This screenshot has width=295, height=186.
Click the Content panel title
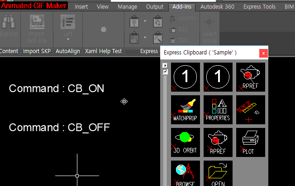pos(9,51)
